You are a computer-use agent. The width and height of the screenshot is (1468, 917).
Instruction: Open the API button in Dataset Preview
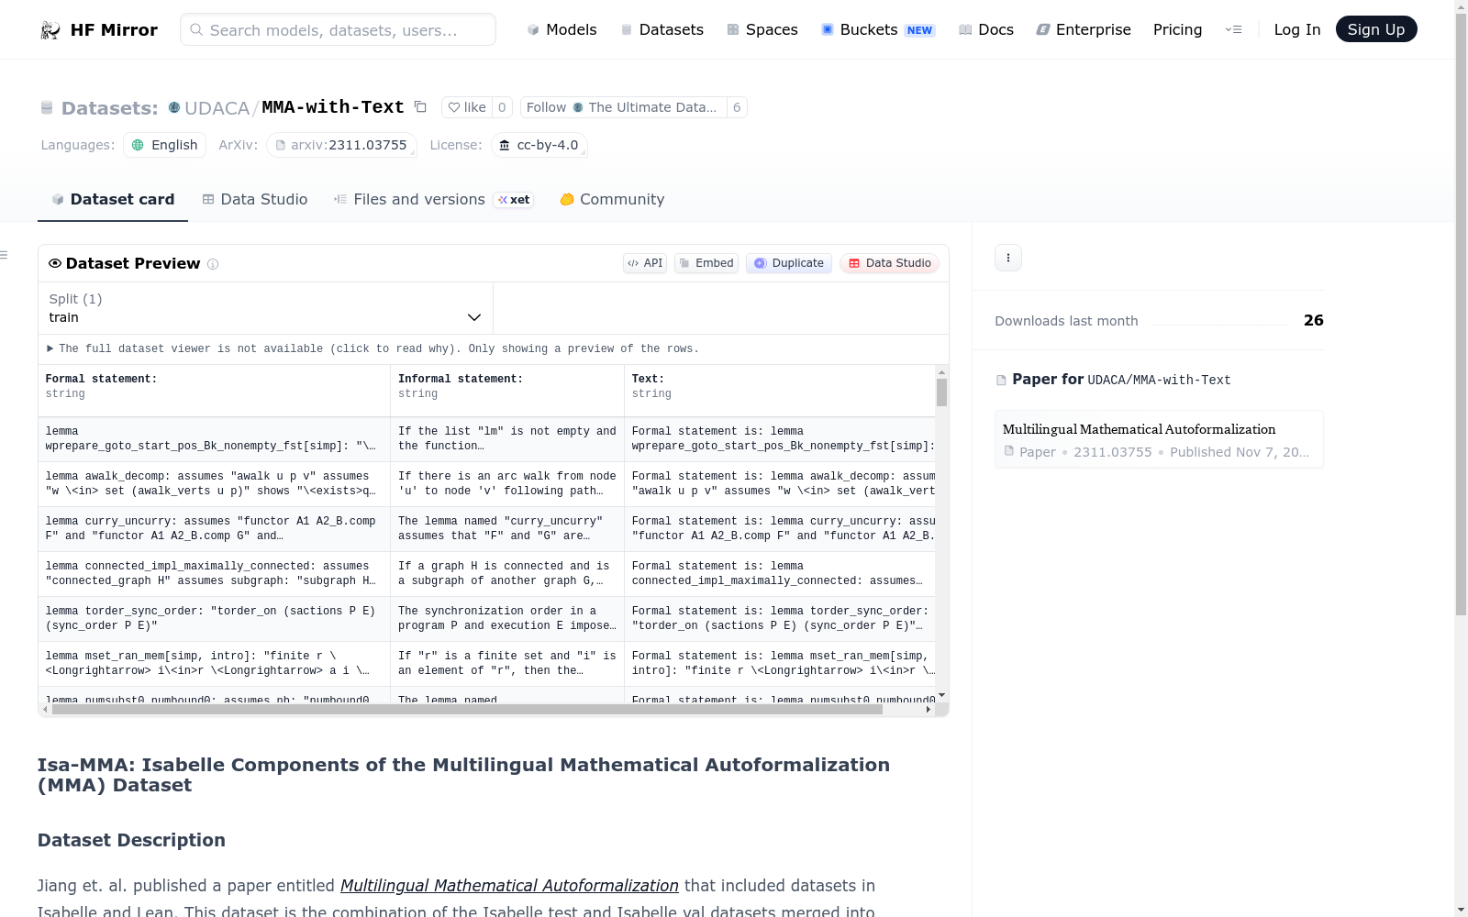pyautogui.click(x=645, y=263)
